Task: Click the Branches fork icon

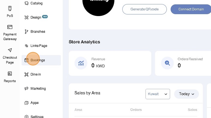Action: pos(26,32)
